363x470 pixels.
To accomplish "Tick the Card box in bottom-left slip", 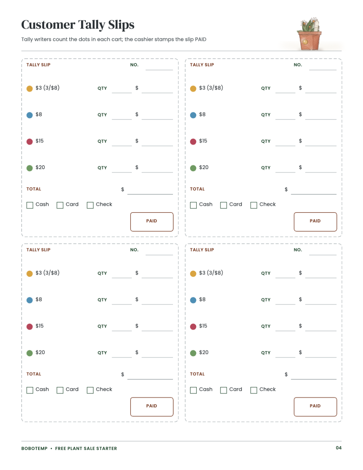I will point(60,390).
